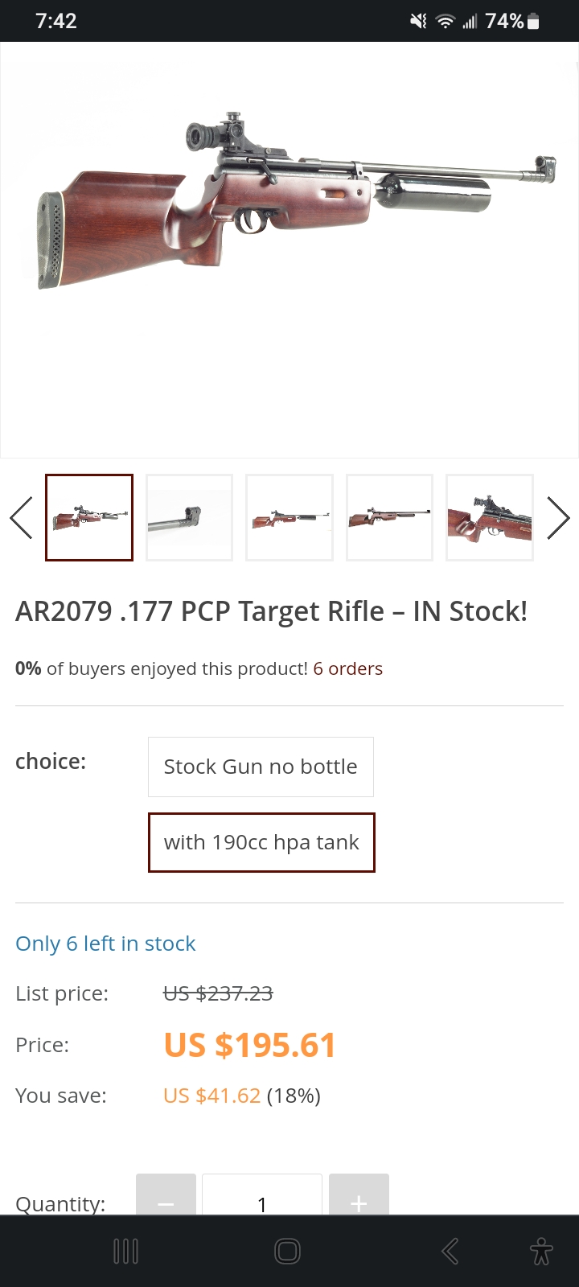
Task: Select the with 190cc hpa tank option
Action: [261, 842]
